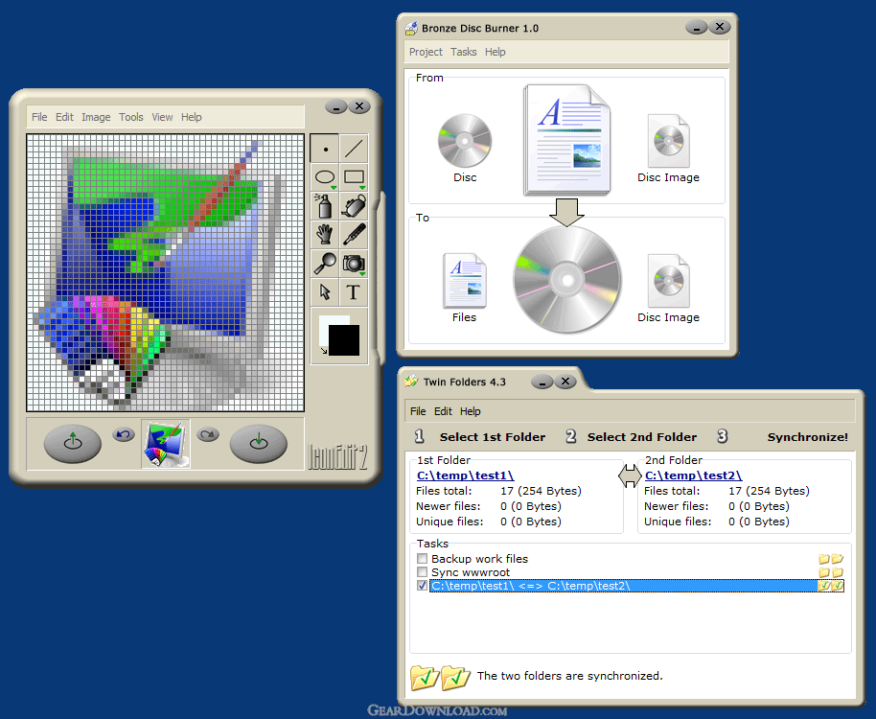The width and height of the screenshot is (876, 719).
Task: Close the Bronze Disc Burner window
Action: (x=720, y=27)
